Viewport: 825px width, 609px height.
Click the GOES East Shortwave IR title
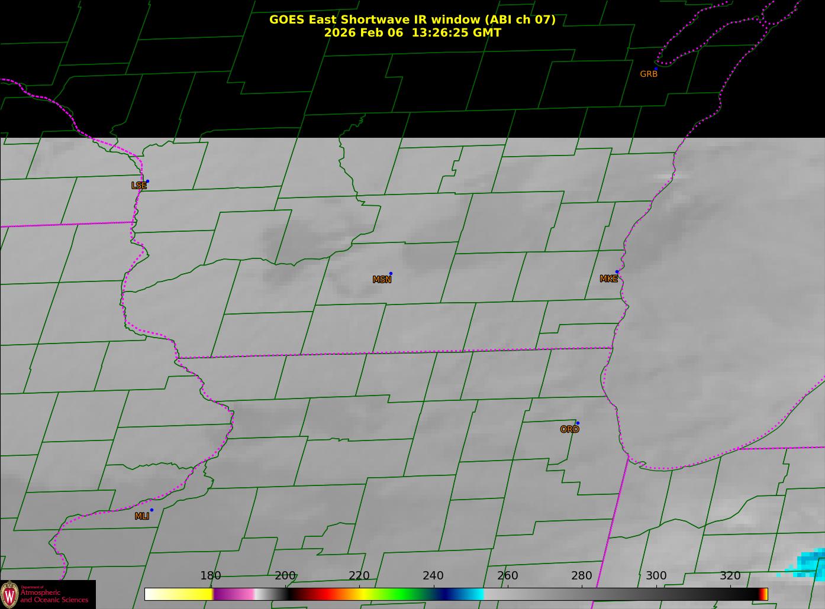click(x=412, y=20)
